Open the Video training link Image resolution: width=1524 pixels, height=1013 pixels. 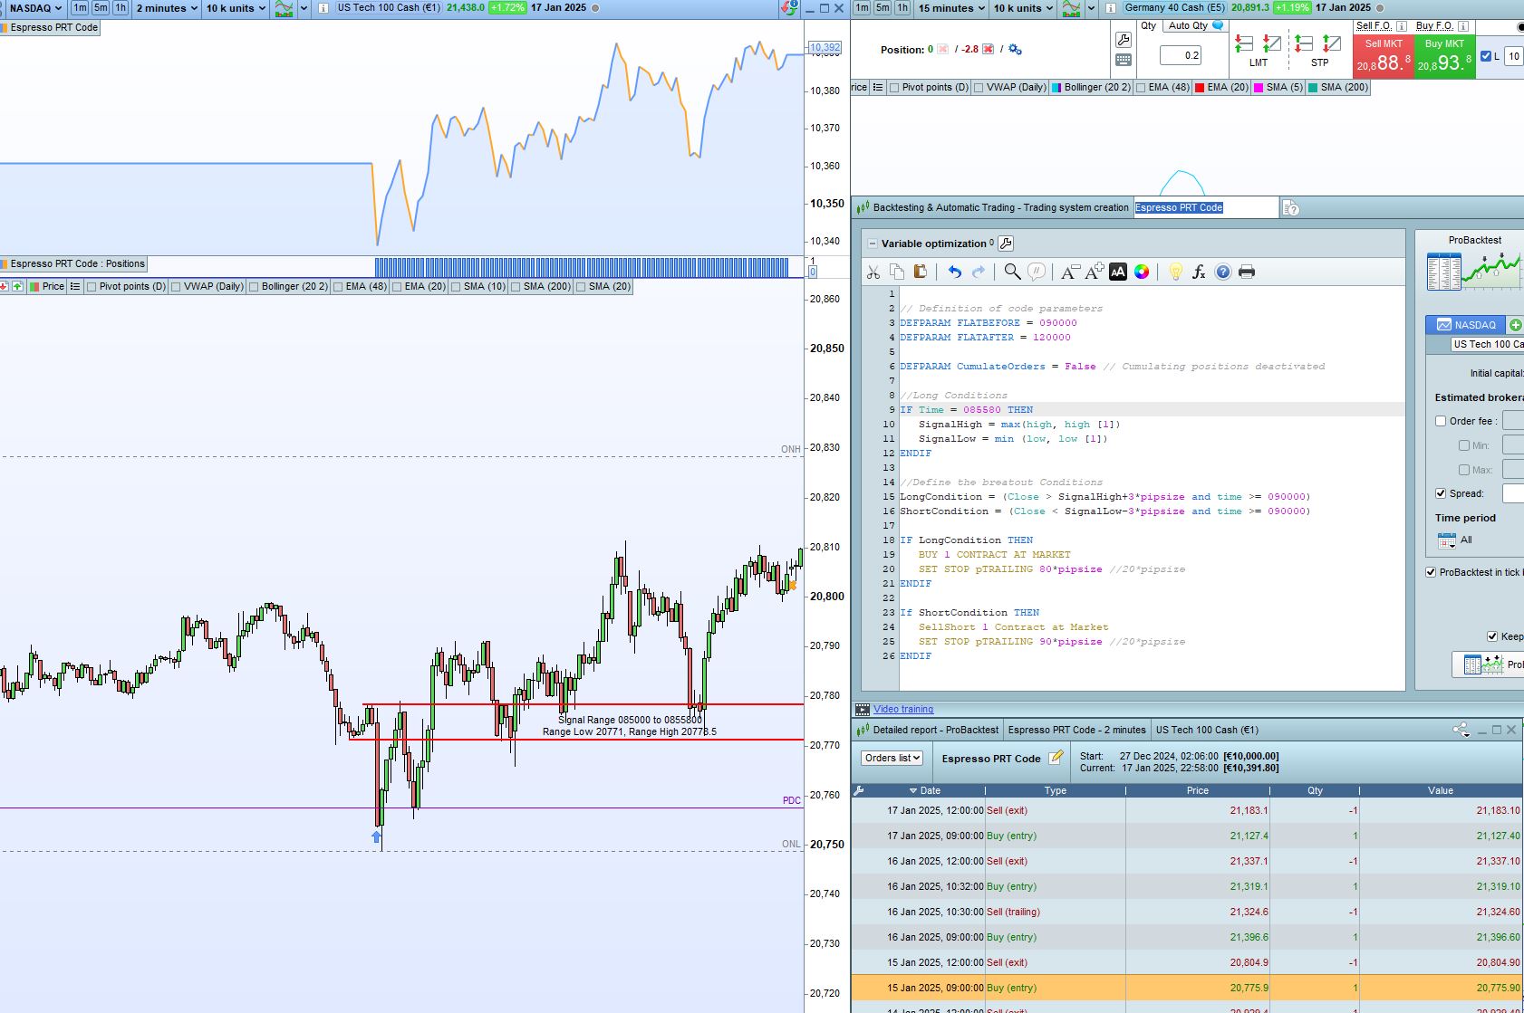903,710
